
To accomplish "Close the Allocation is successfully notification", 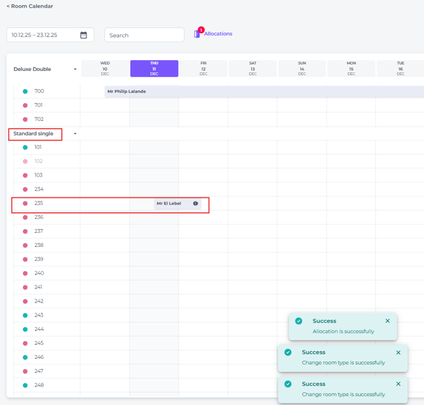I will pos(387,321).
